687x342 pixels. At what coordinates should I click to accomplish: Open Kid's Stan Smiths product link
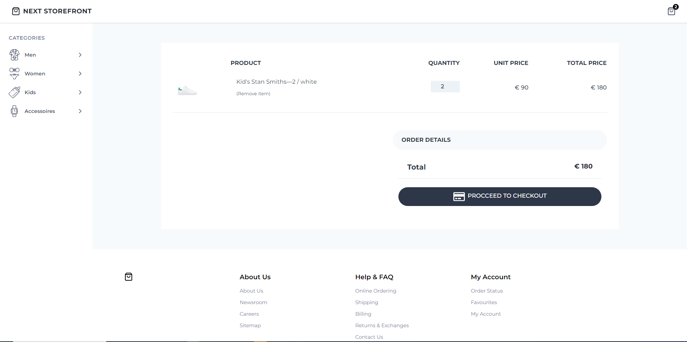(x=276, y=82)
